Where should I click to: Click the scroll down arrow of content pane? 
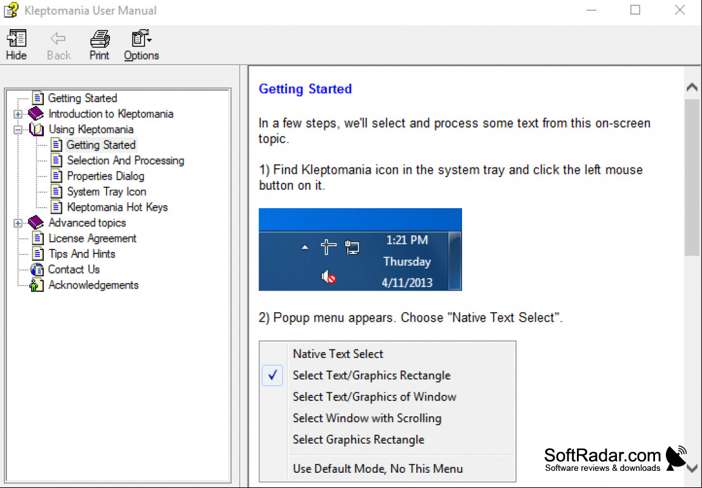coord(692,469)
